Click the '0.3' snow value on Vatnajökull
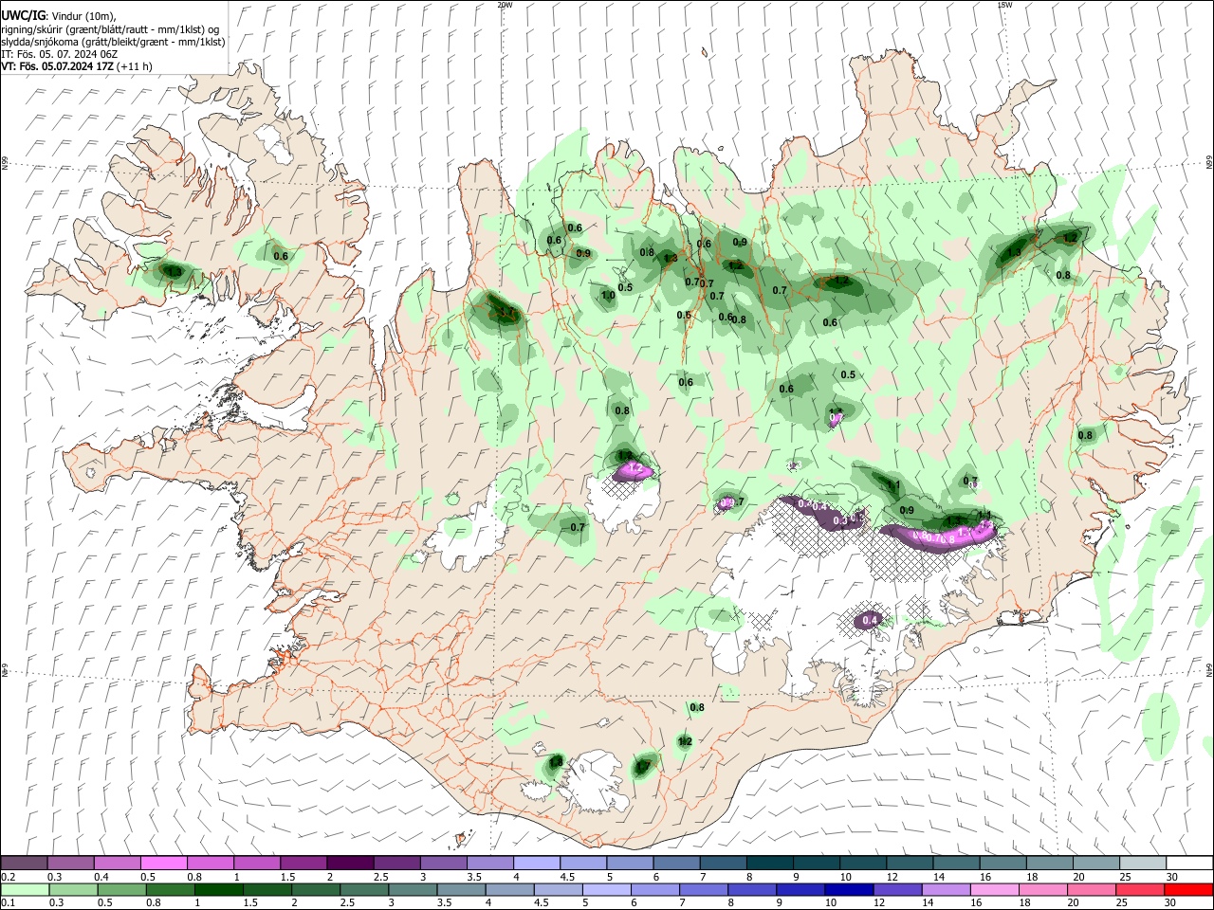Viewport: 1214px width, 910px height. pyautogui.click(x=839, y=520)
